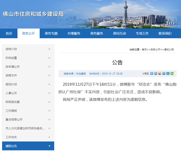Expand 财政预决算 sidebar arrow

tap(49, 102)
